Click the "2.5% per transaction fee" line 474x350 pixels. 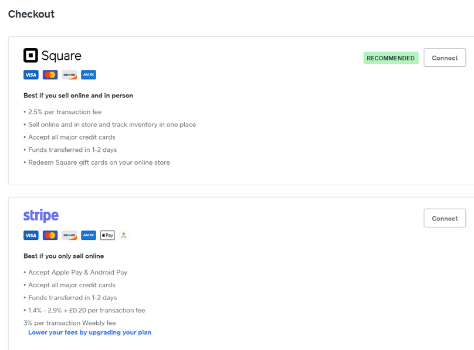click(x=65, y=111)
